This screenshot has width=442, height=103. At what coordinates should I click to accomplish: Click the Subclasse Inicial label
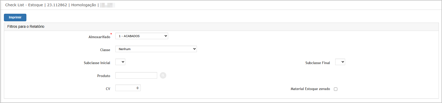[x=97, y=63]
